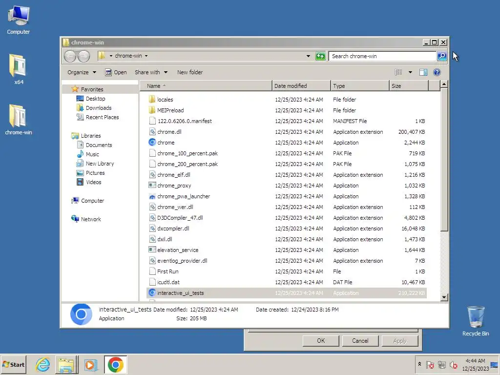Select New Library in sidebar
The width and height of the screenshot is (500, 375).
[96, 163]
